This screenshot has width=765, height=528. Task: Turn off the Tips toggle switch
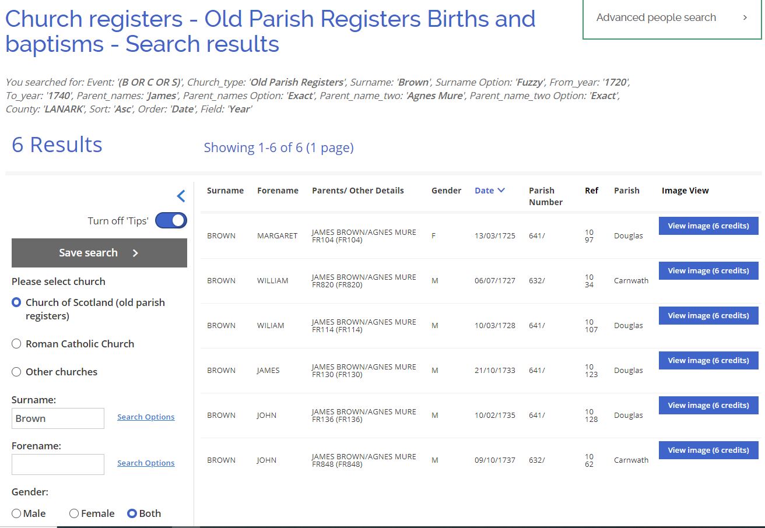pyautogui.click(x=171, y=220)
